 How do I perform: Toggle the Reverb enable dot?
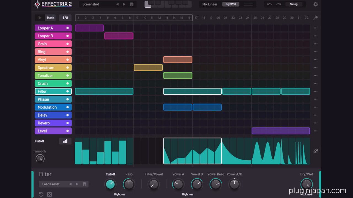(68, 123)
